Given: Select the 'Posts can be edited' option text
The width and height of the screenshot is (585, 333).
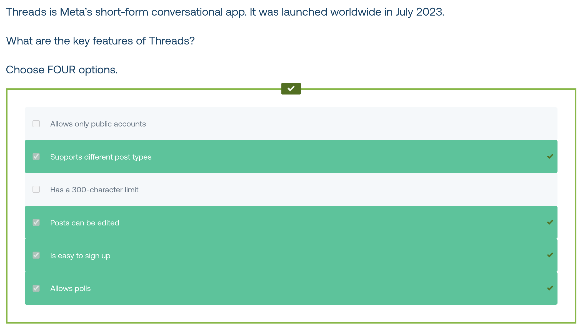Looking at the screenshot, I should [85, 223].
